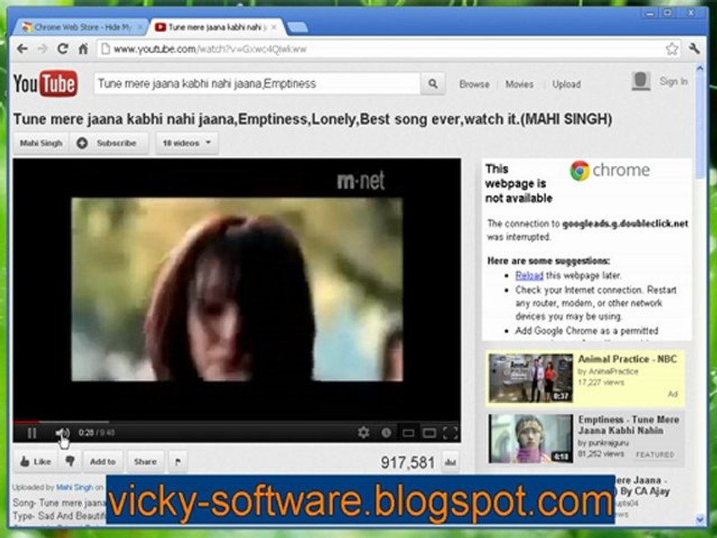Select the Tune mere jaana YouTube tab
This screenshot has width=717, height=538.
click(216, 27)
